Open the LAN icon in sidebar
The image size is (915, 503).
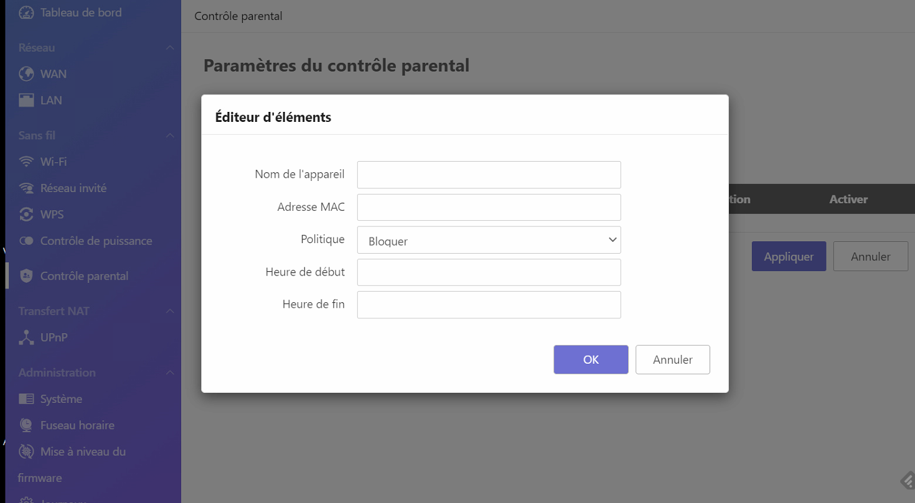pyautogui.click(x=26, y=100)
